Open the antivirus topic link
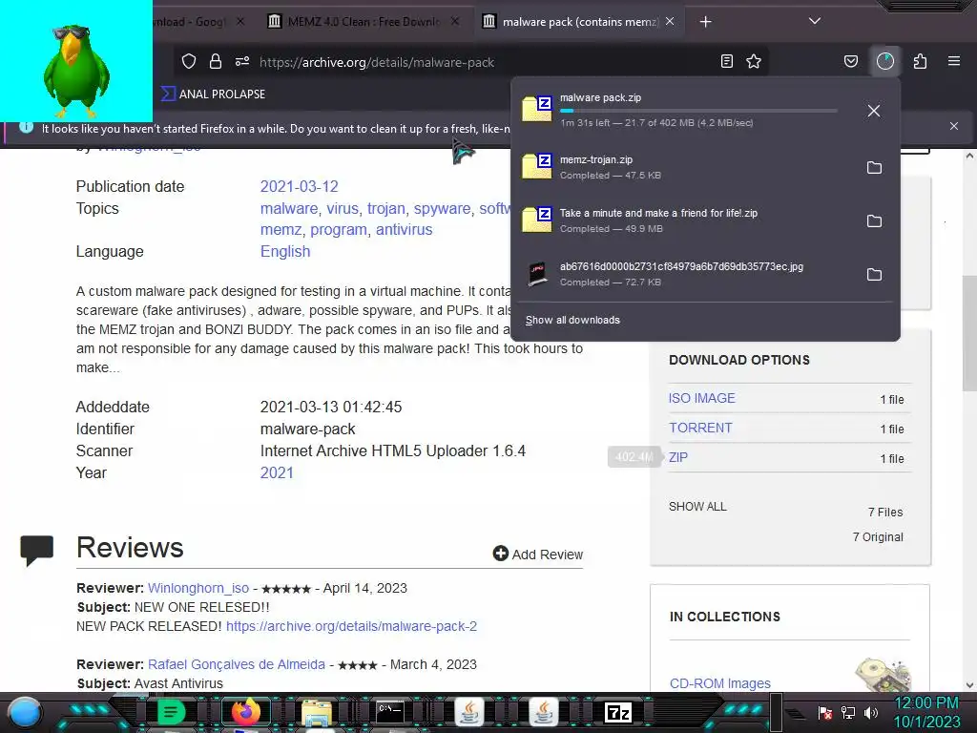Viewport: 977px width, 733px height. pos(404,229)
